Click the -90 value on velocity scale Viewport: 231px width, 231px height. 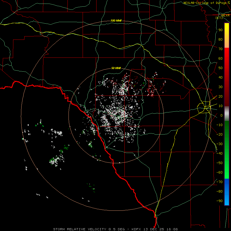[x=219, y=201]
